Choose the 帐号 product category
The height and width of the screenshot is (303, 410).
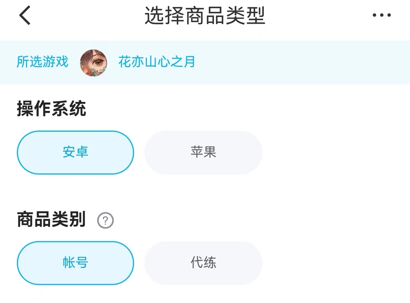click(75, 263)
